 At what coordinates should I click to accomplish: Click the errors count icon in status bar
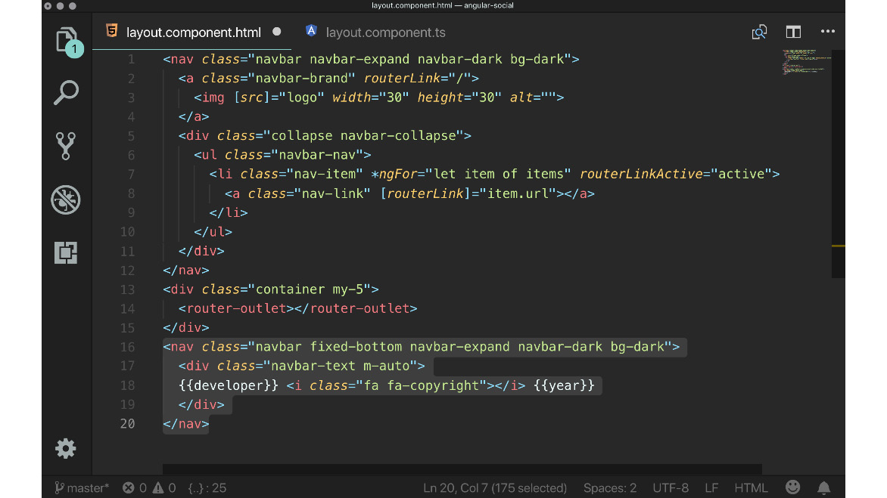(129, 488)
